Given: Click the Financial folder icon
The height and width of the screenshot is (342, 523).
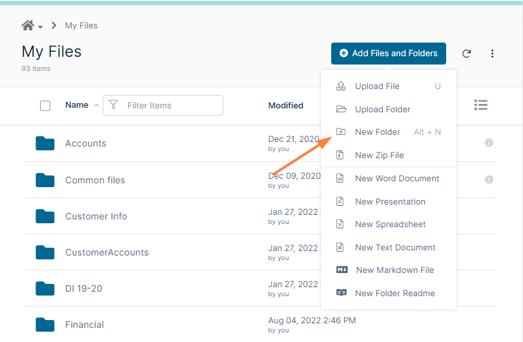Looking at the screenshot, I should pos(45,325).
